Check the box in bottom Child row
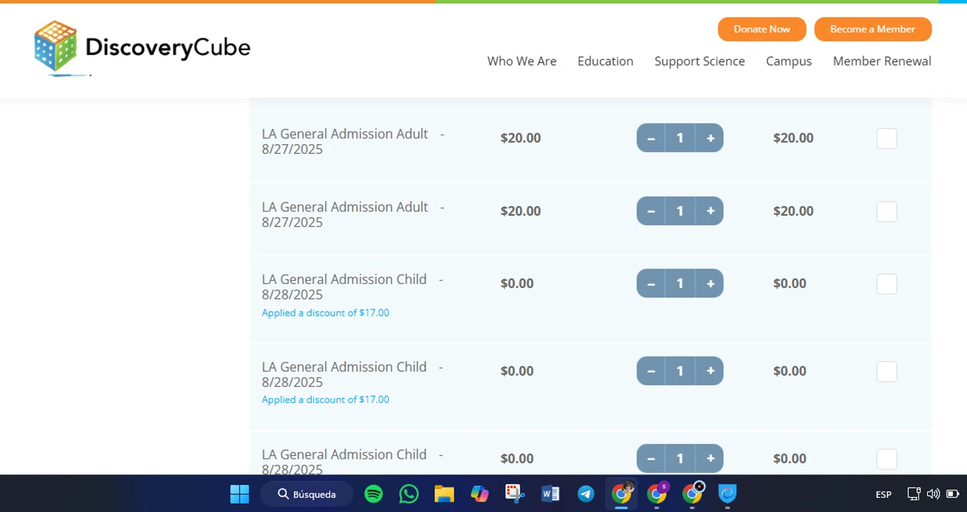Screen dimensions: 967x512 [886, 459]
